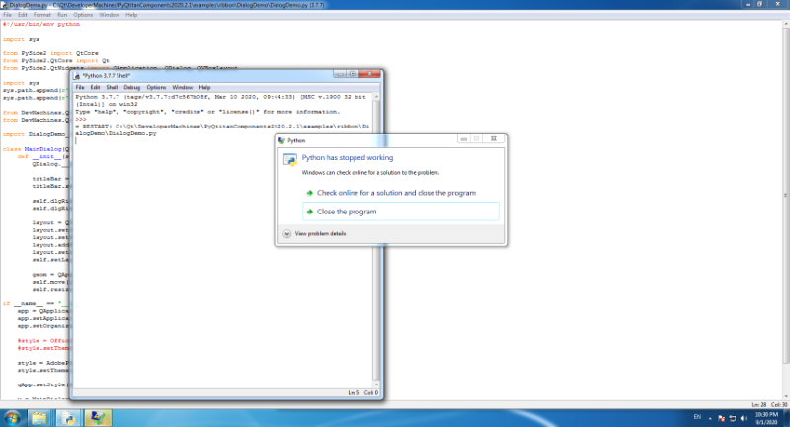Click the volume icon in system tray
The width and height of the screenshot is (790, 427).
coord(743,418)
